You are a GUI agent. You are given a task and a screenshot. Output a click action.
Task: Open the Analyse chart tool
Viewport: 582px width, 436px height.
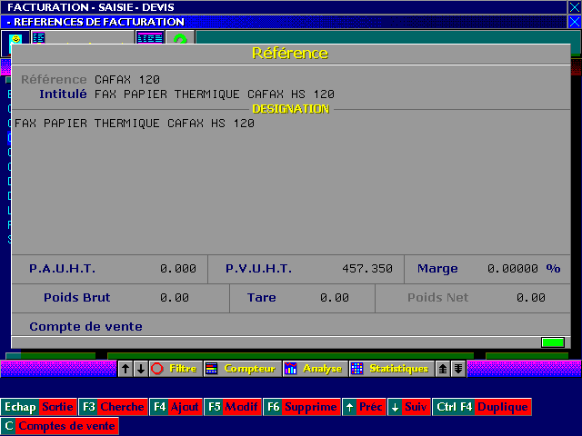point(316,369)
